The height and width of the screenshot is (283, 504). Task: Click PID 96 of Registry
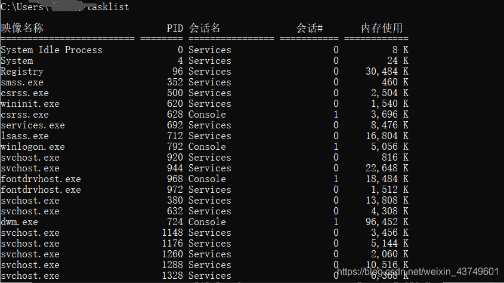177,72
